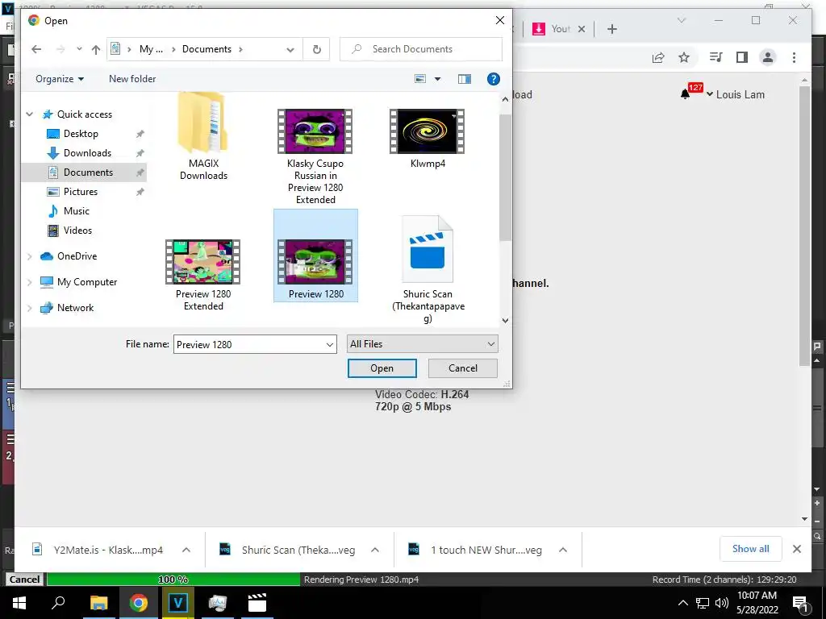This screenshot has width=826, height=619.
Task: Open dialog Help icon
Action: pos(493,79)
